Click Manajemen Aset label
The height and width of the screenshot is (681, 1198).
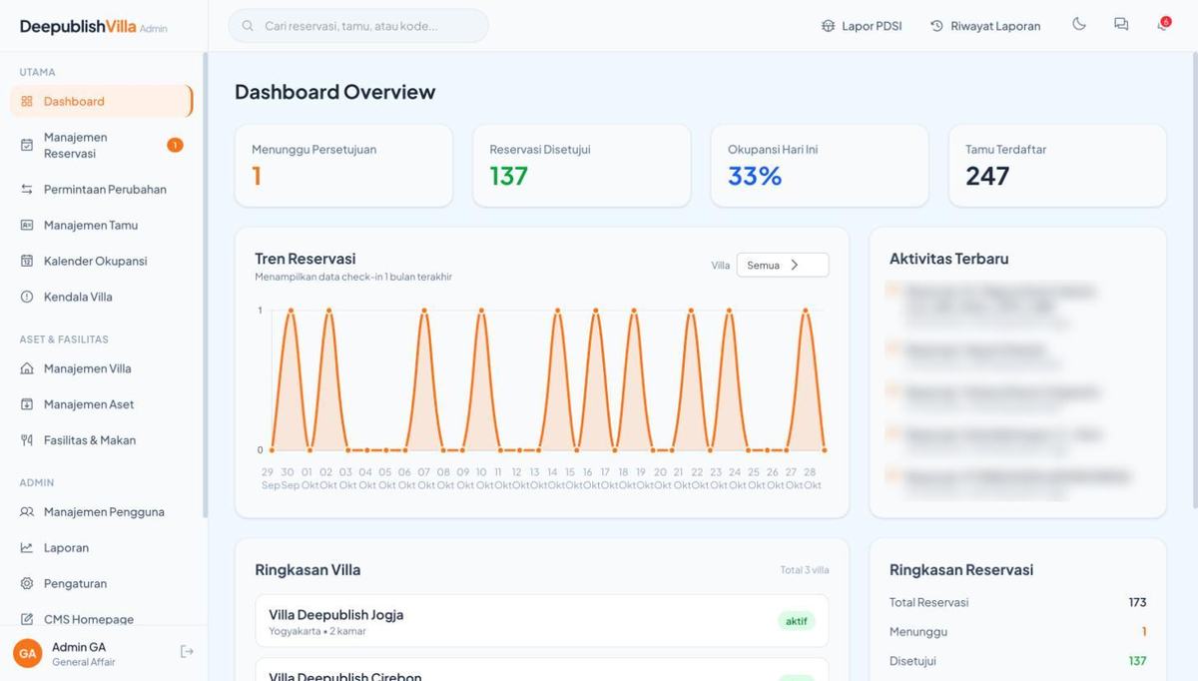click(89, 404)
